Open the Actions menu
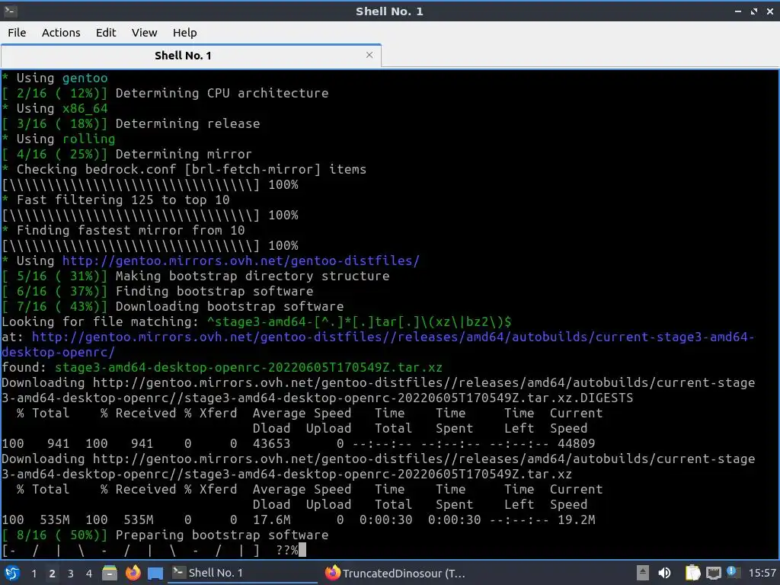The image size is (780, 585). click(x=61, y=33)
